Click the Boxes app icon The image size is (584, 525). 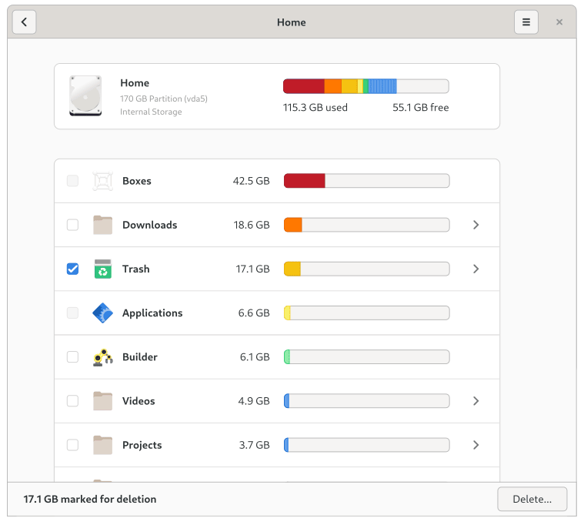(x=102, y=181)
